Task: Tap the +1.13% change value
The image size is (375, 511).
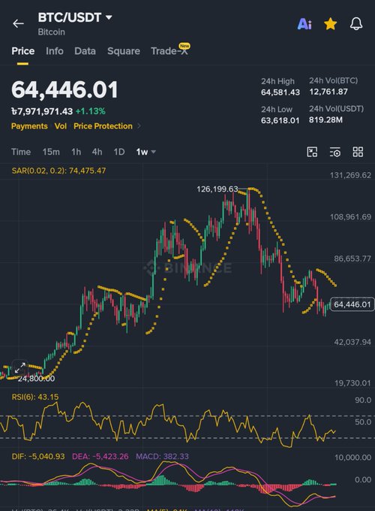Action: [91, 111]
